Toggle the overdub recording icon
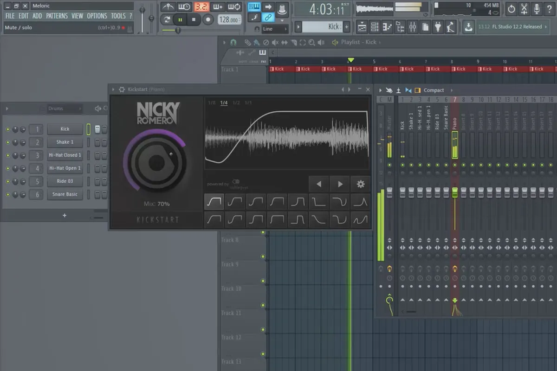Viewport: 557px width, 371px height. coord(218,7)
